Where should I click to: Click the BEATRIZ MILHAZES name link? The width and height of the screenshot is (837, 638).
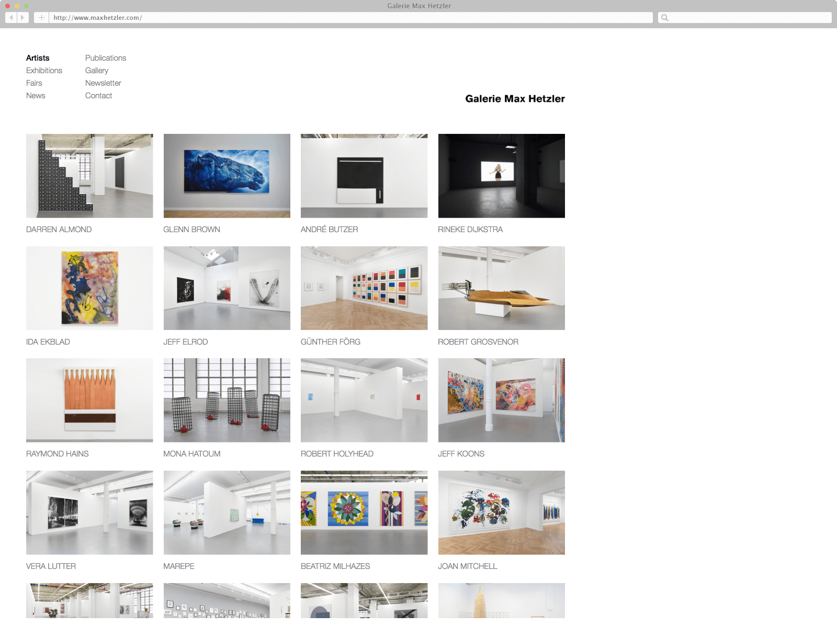point(335,566)
